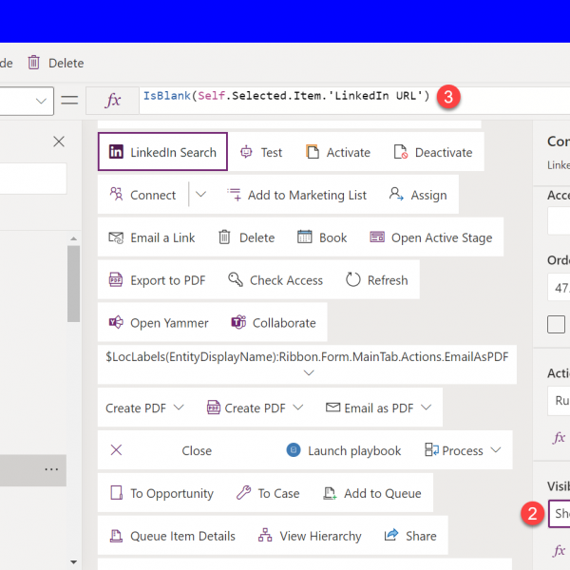Click the Close command label
The height and width of the screenshot is (570, 570).
(x=197, y=450)
